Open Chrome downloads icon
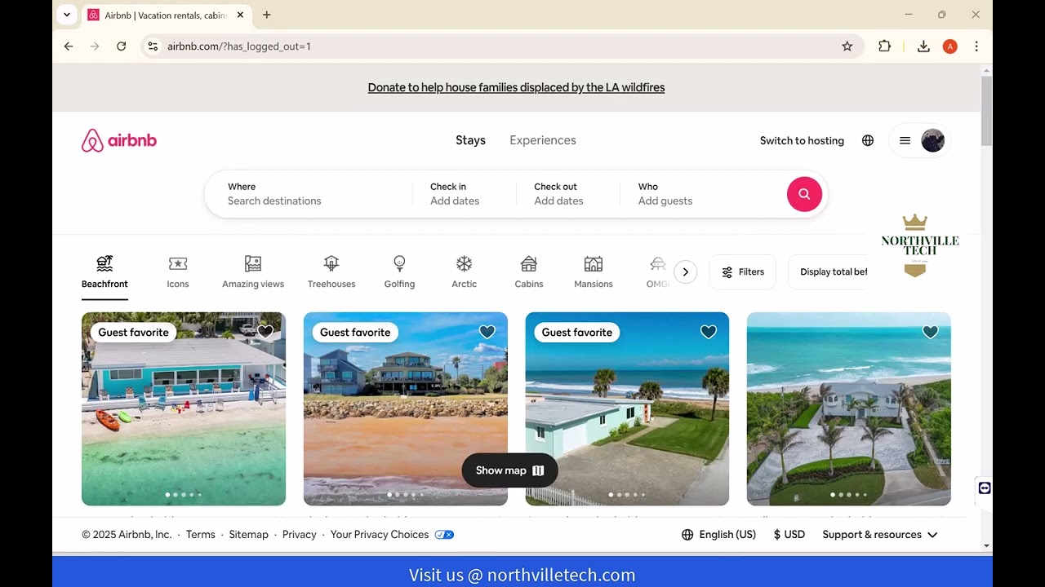The width and height of the screenshot is (1045, 587). tap(923, 46)
